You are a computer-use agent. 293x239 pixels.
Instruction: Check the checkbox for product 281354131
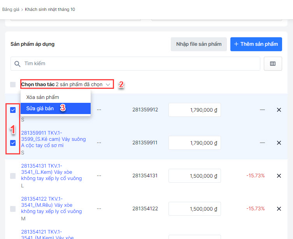(13, 176)
